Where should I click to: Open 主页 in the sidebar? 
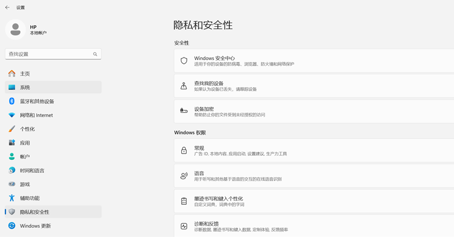coord(53,73)
